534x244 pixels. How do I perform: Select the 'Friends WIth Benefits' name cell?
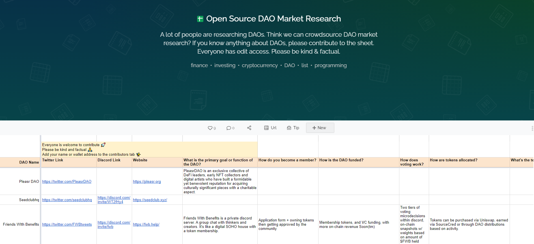pyautogui.click(x=20, y=225)
